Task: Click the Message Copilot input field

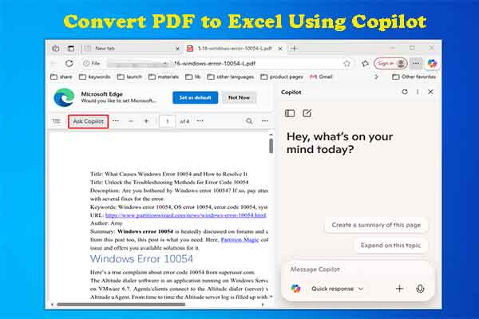Action: [x=358, y=270]
